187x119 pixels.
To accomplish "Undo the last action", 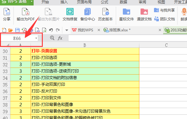I will (x=51, y=30).
